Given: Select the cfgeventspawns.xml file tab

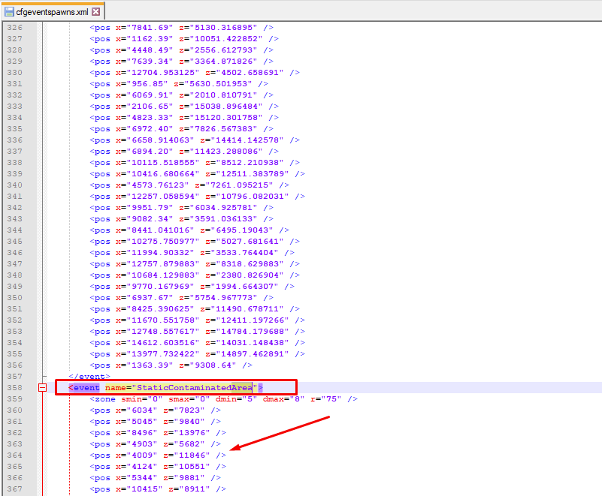Looking at the screenshot, I should 52,11.
